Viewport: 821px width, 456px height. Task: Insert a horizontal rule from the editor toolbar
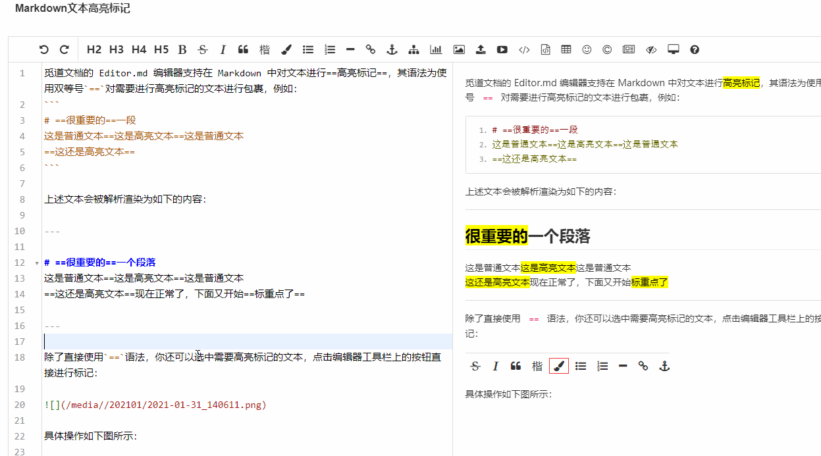[350, 49]
